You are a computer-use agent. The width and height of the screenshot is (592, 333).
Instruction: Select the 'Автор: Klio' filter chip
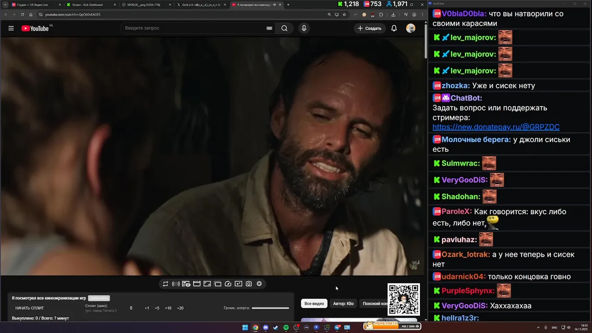(x=343, y=303)
